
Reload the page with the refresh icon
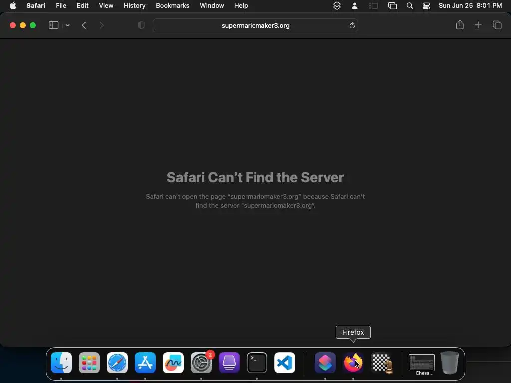(x=352, y=25)
